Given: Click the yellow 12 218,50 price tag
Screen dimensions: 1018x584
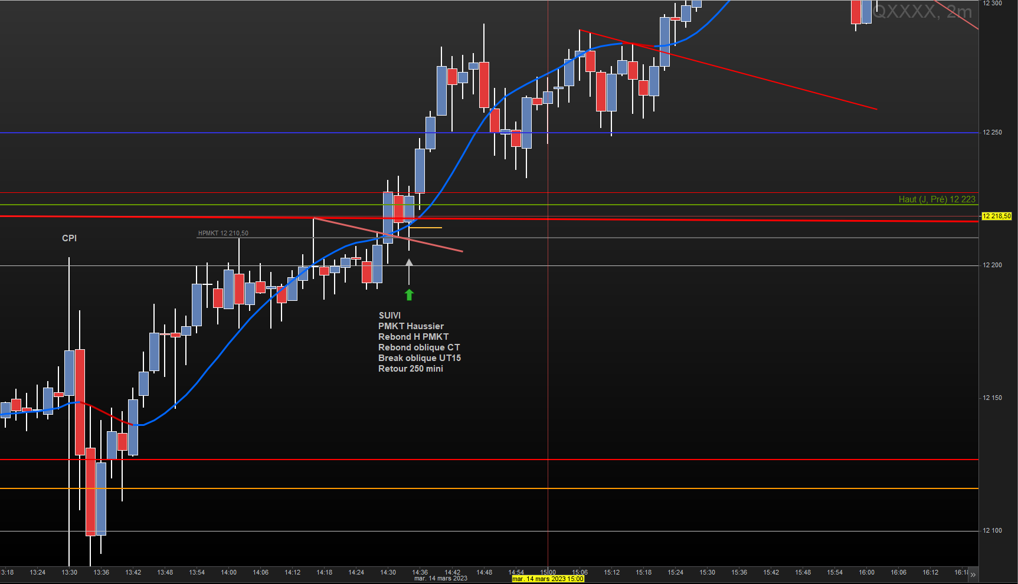Looking at the screenshot, I should coord(996,216).
